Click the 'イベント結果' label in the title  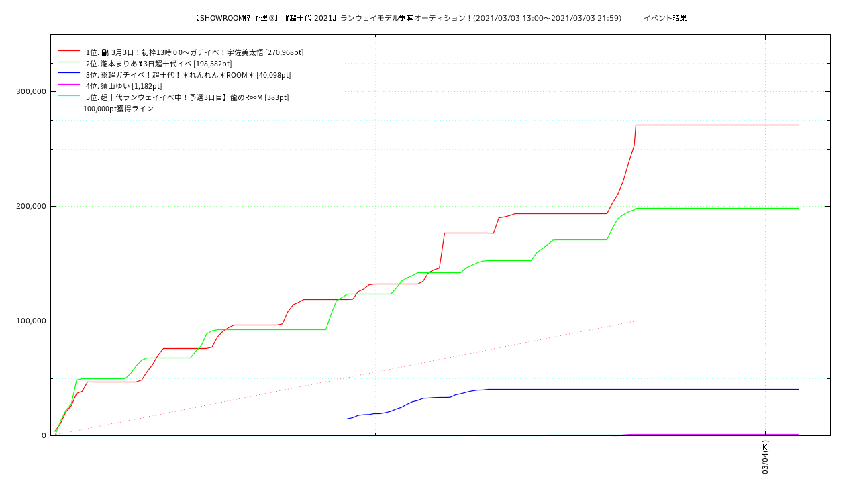(665, 18)
